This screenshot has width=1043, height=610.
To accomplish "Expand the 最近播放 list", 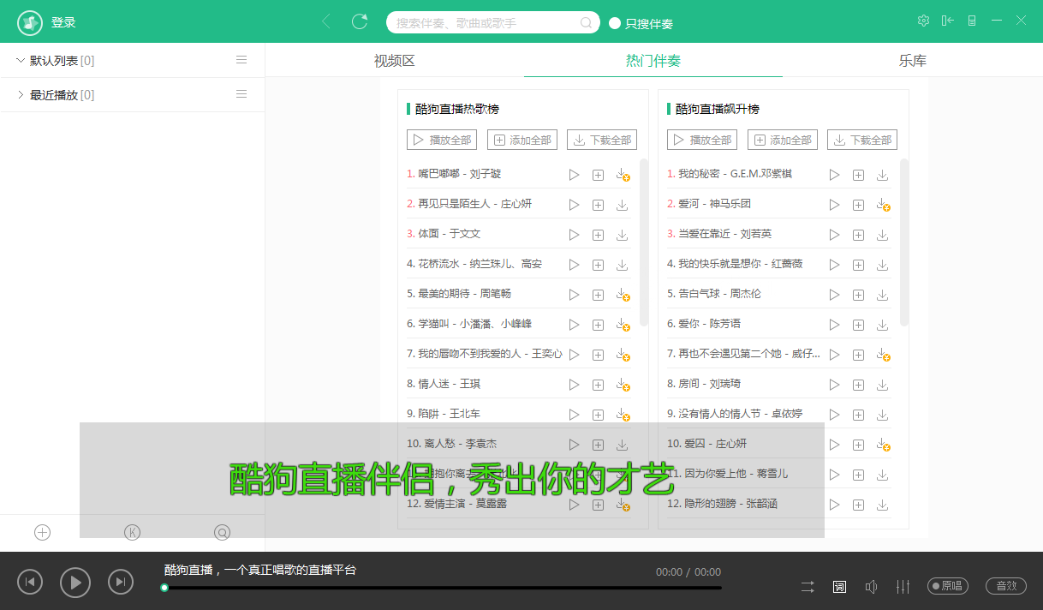I will pyautogui.click(x=21, y=94).
